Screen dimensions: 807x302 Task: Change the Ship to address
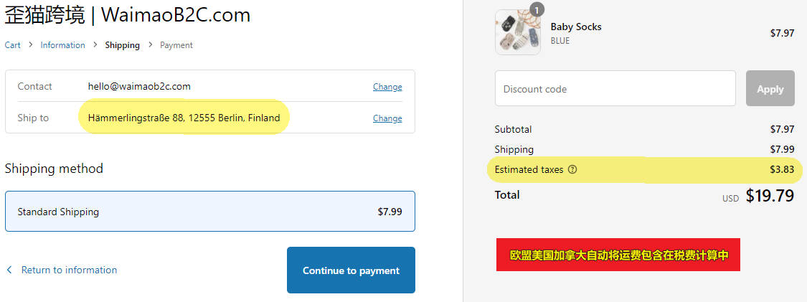click(x=387, y=118)
